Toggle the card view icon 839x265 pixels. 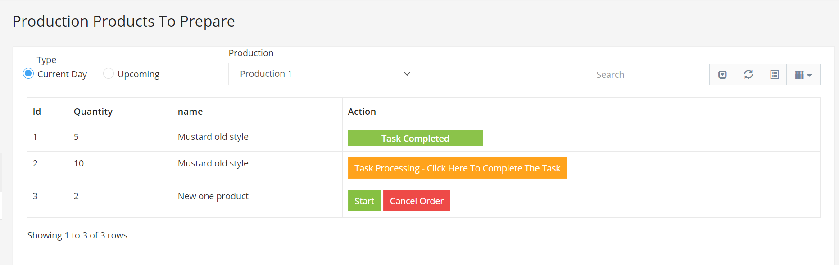coord(774,75)
